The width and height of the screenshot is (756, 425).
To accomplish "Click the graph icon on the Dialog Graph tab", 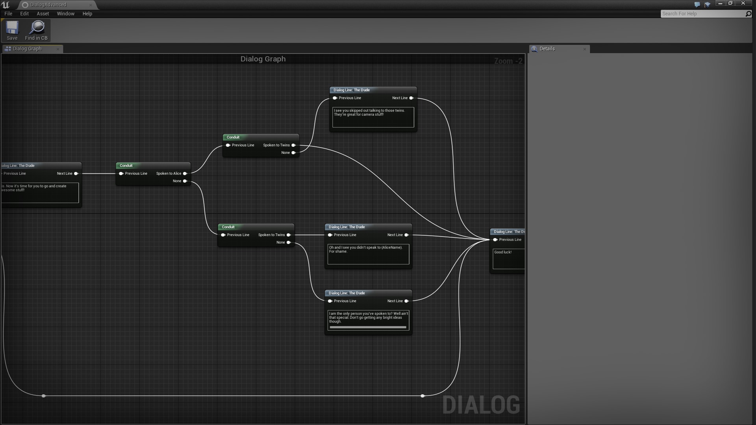I will 7,48.
